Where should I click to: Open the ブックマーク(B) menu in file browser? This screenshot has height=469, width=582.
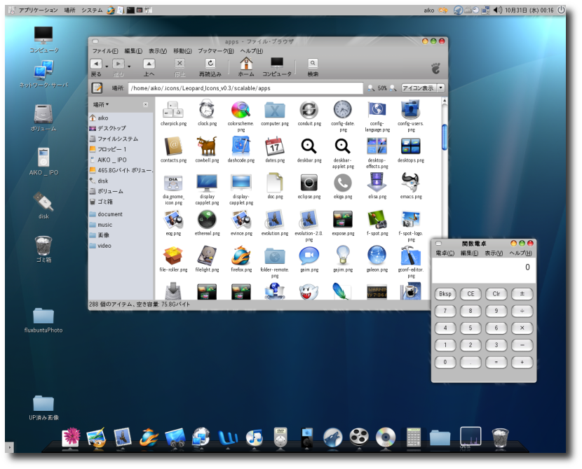click(215, 51)
